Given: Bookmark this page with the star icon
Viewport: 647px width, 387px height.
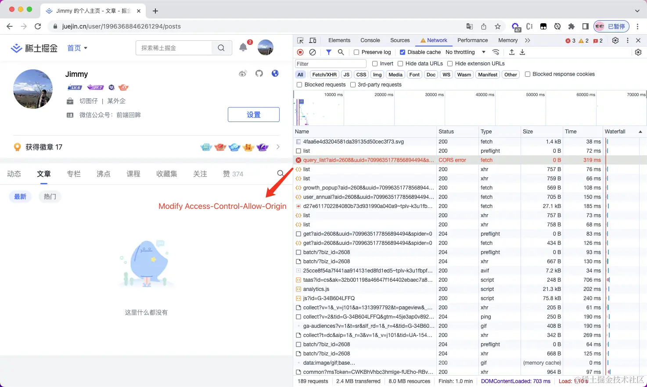Looking at the screenshot, I should pyautogui.click(x=498, y=26).
